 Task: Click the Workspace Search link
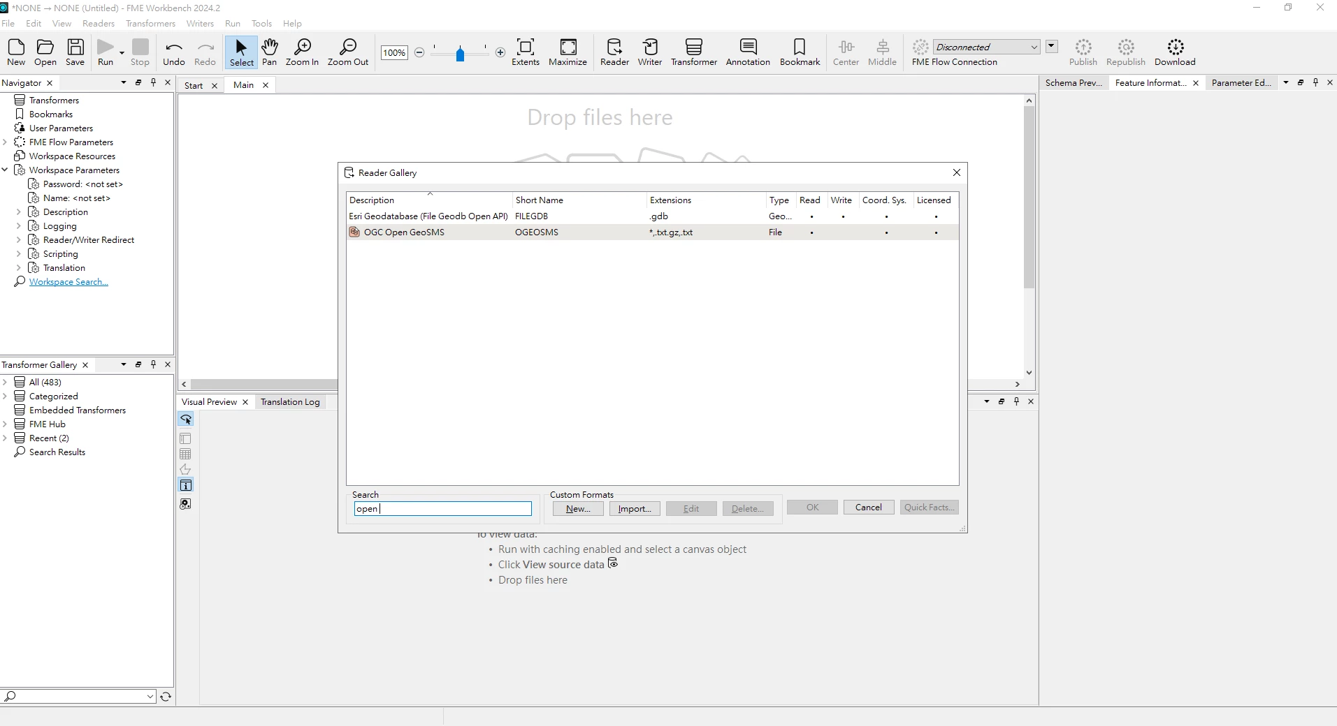pos(68,281)
